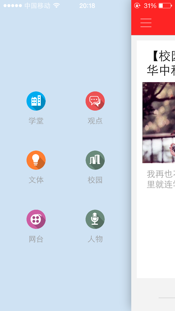
Task: Choose the 观点 menu label
Action: click(x=95, y=121)
